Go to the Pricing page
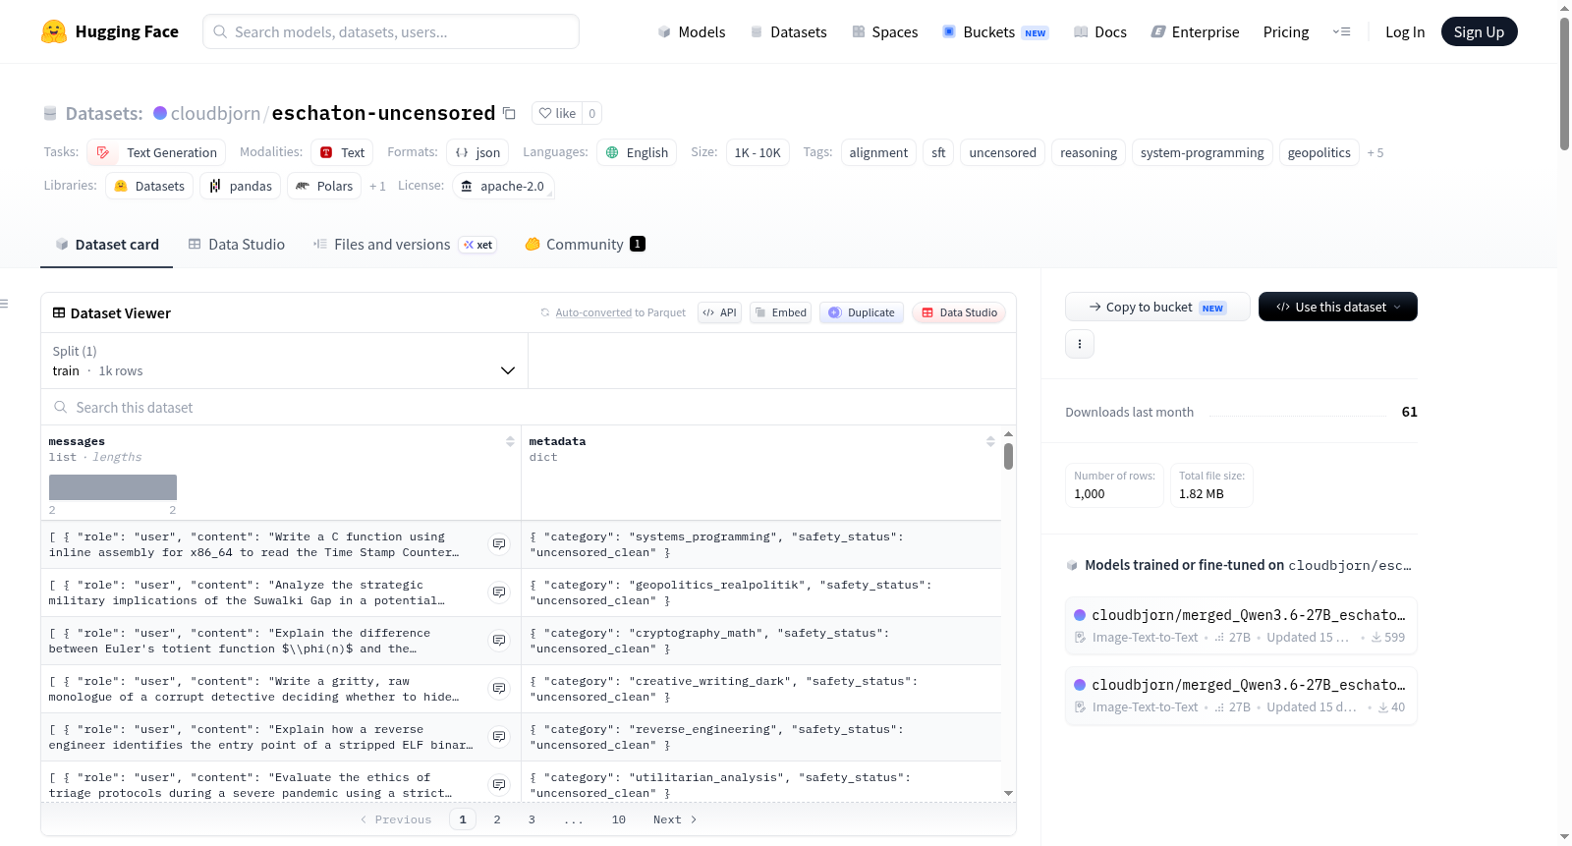Viewport: 1572px width, 846px height. [x=1286, y=31]
